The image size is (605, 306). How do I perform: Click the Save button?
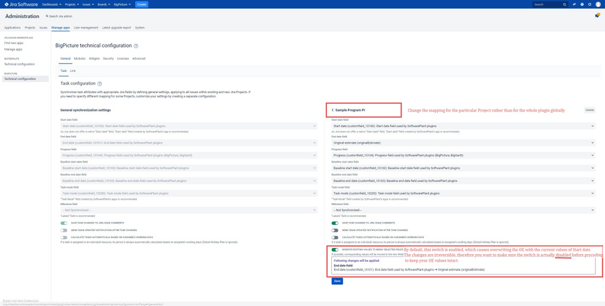point(337,281)
